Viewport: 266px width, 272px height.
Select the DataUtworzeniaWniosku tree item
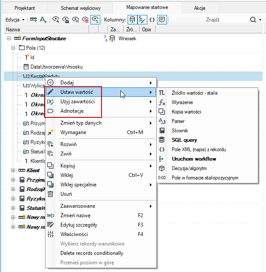pos(57,67)
